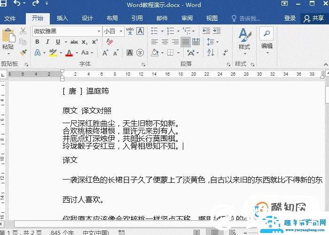Click 登录 sign in link
Screen dimensions: 329x235
pos(290,18)
